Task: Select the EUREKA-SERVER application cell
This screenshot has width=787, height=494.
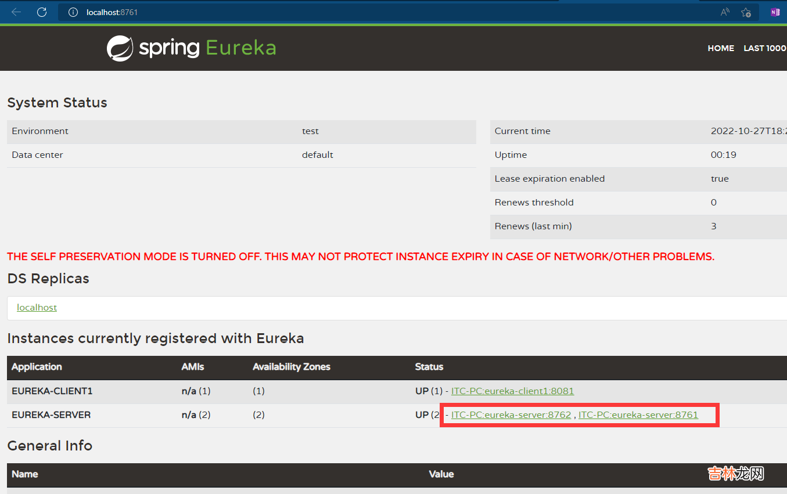Action: coord(51,415)
